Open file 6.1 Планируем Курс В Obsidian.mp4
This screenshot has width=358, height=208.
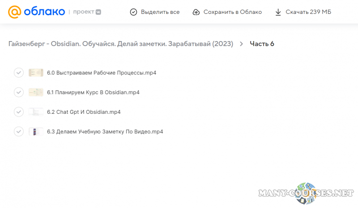(93, 92)
